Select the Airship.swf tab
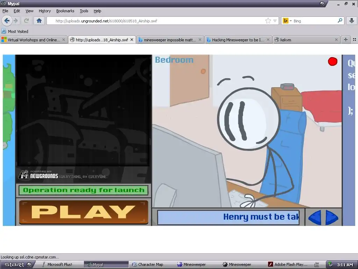 [x=102, y=40]
